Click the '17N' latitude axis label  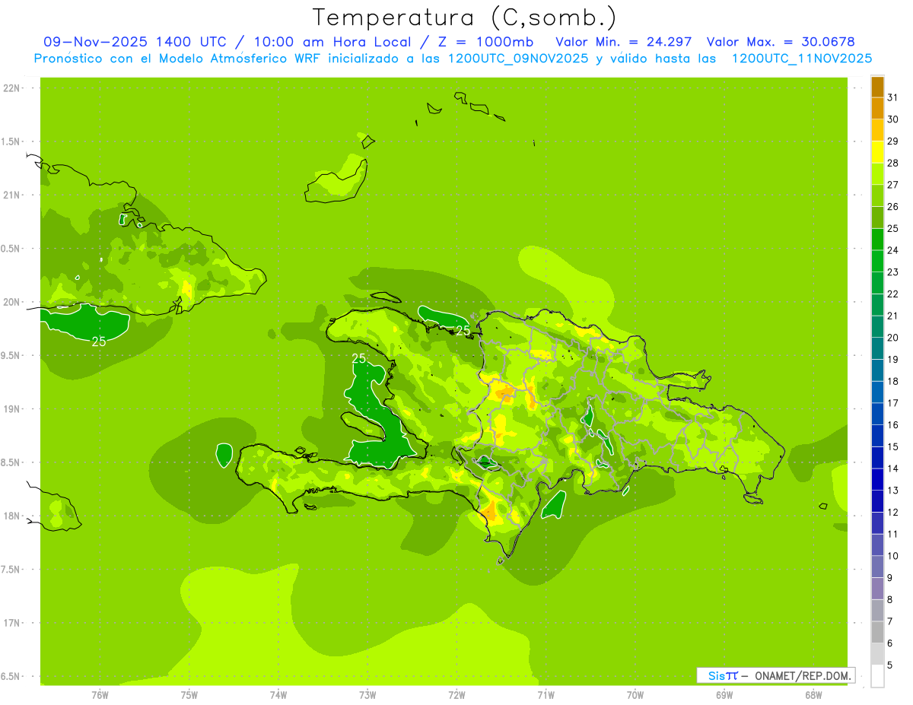(12, 624)
